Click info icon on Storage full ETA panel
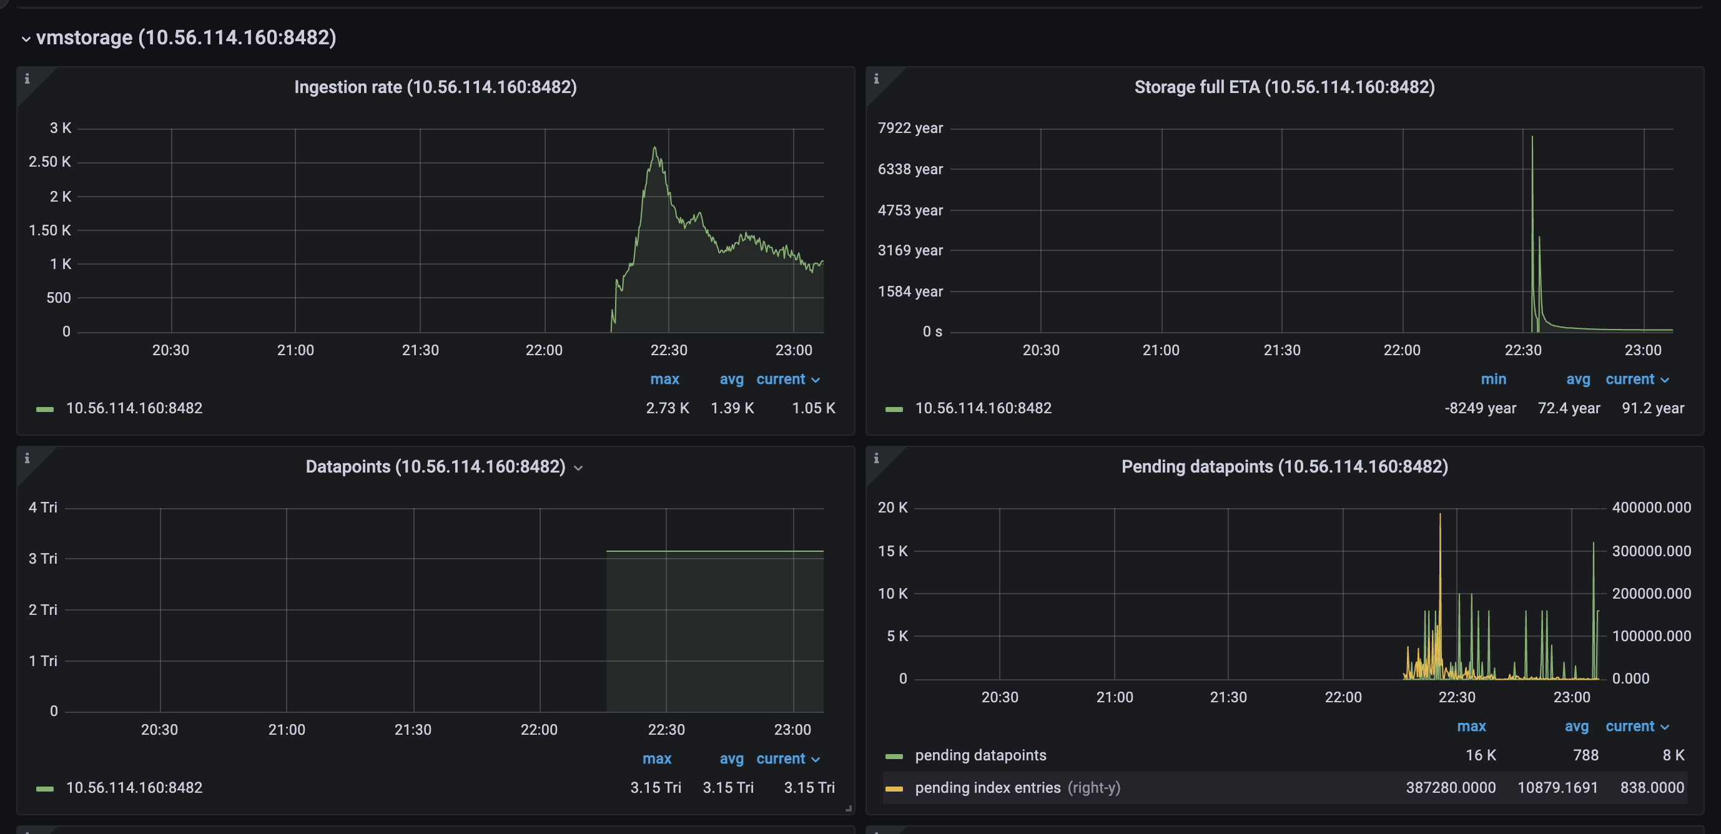The image size is (1721, 834). [x=876, y=79]
